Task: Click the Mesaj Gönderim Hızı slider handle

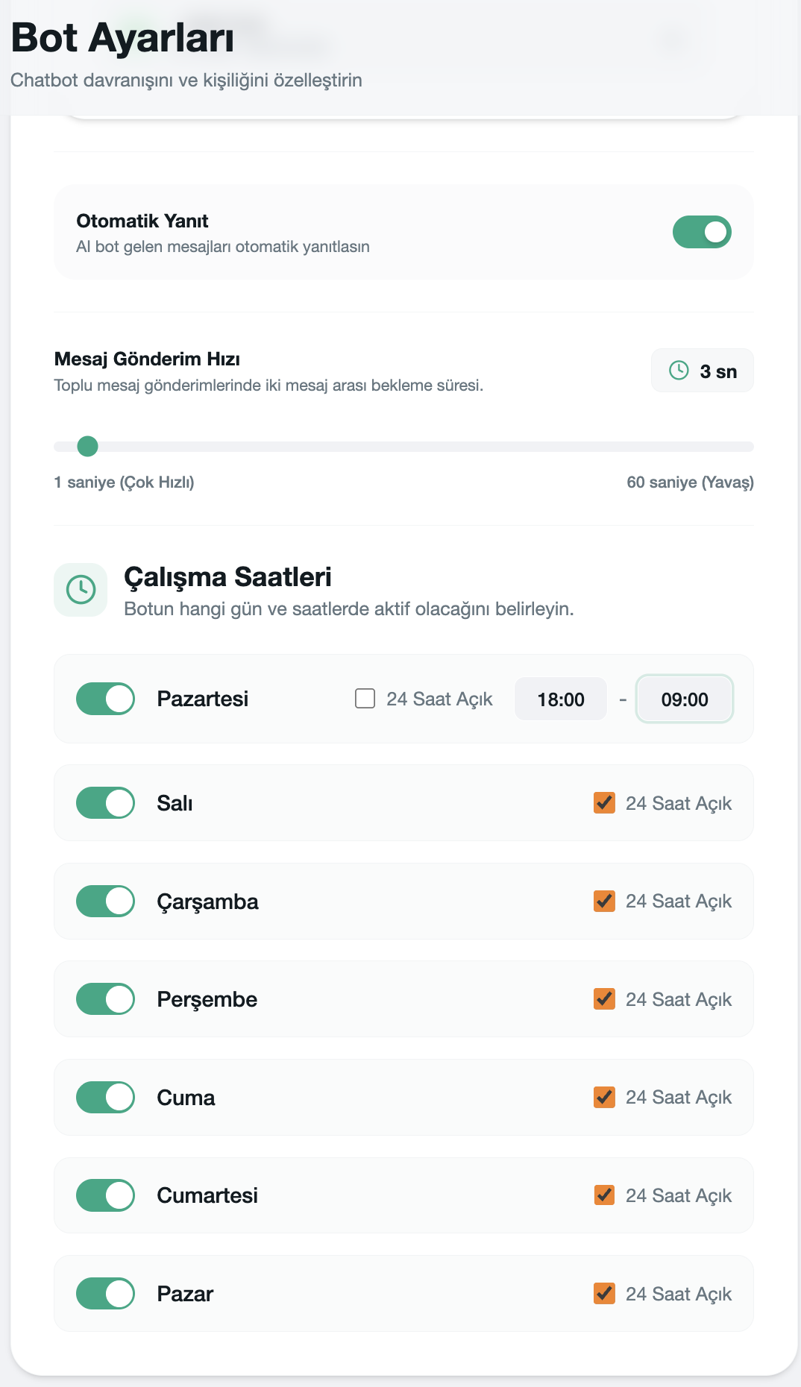Action: tap(88, 447)
